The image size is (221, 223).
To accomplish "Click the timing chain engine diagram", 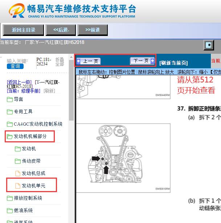I will (123, 158).
